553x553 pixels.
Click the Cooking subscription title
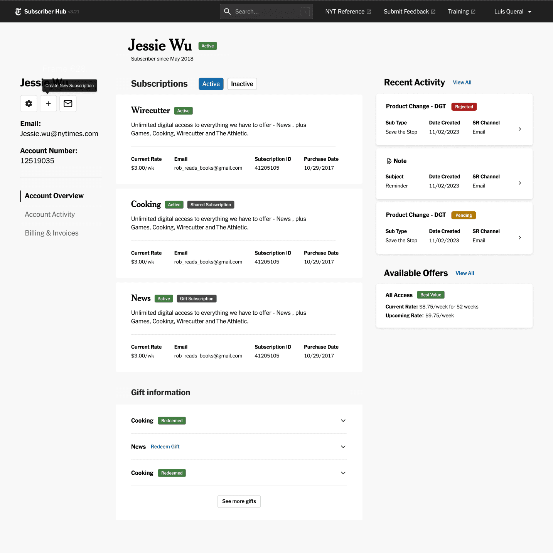(x=146, y=204)
